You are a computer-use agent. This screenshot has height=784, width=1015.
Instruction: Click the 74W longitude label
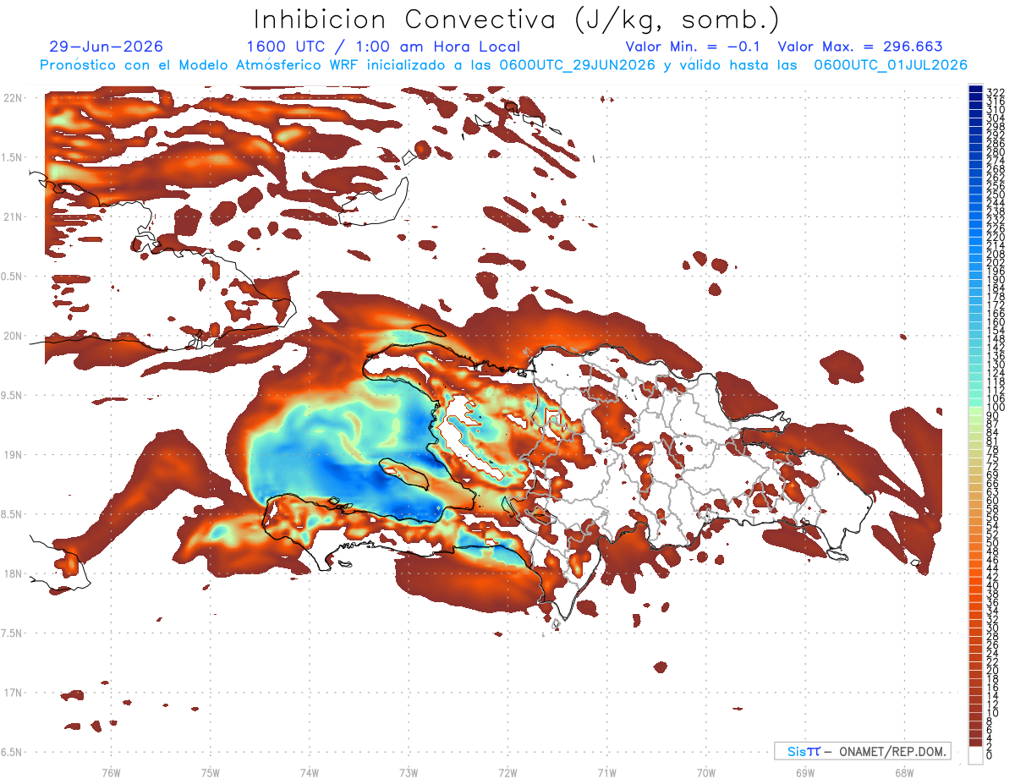coord(309,772)
